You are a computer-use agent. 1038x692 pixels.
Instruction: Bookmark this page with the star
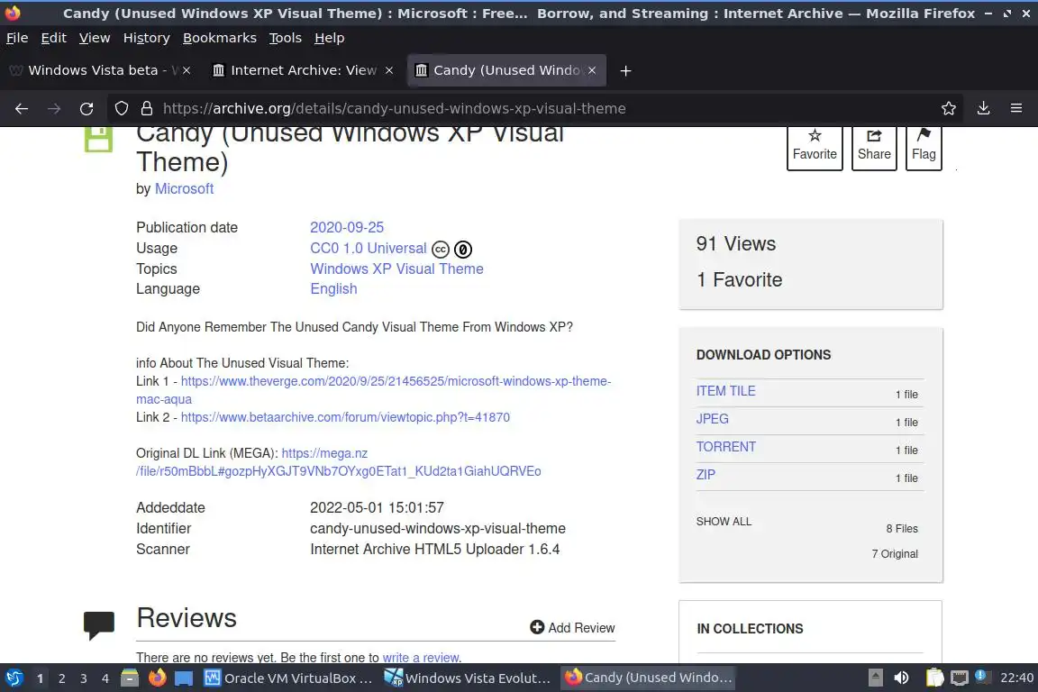point(949,109)
